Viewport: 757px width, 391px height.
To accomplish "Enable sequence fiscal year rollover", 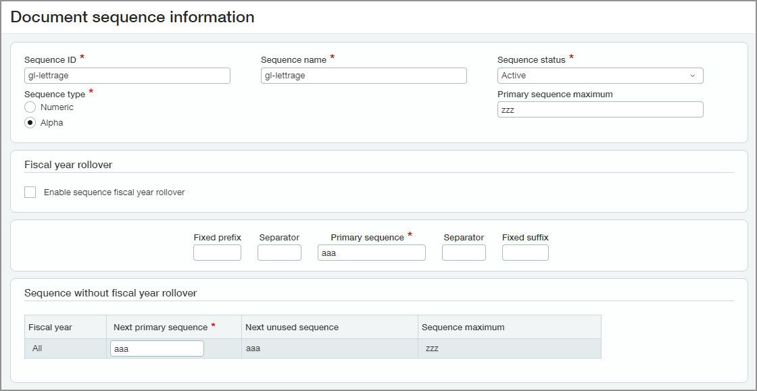I will (x=30, y=192).
